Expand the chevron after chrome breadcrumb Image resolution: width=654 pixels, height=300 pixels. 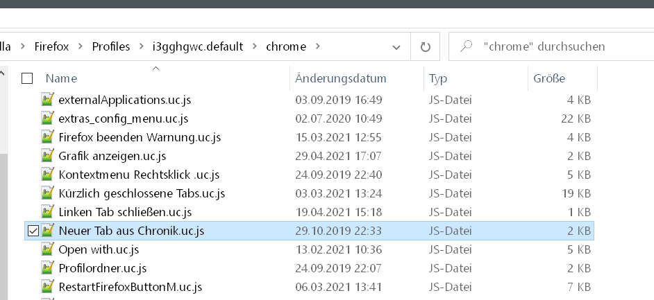[318, 46]
